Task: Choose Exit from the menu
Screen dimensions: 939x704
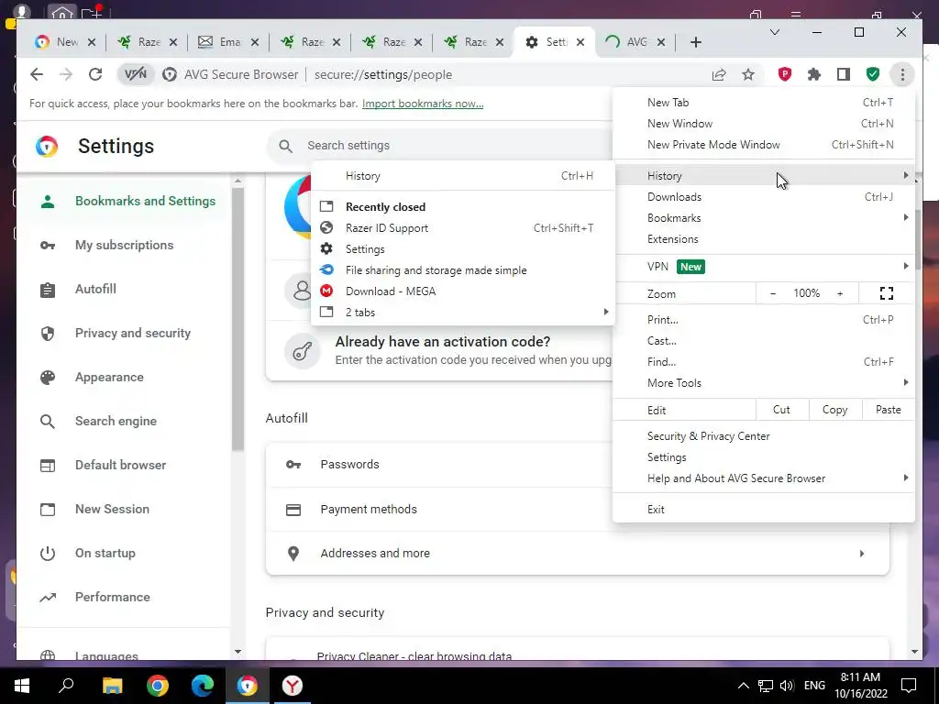Action: 764,510
